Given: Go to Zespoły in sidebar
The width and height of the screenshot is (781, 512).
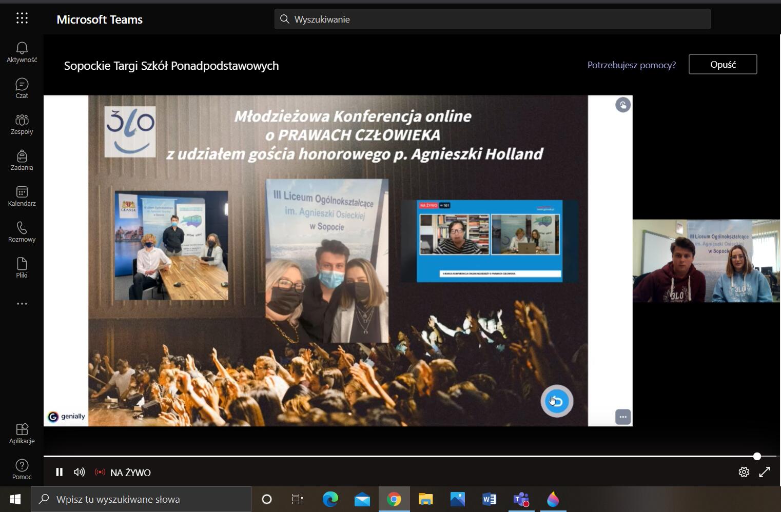Looking at the screenshot, I should [22, 124].
